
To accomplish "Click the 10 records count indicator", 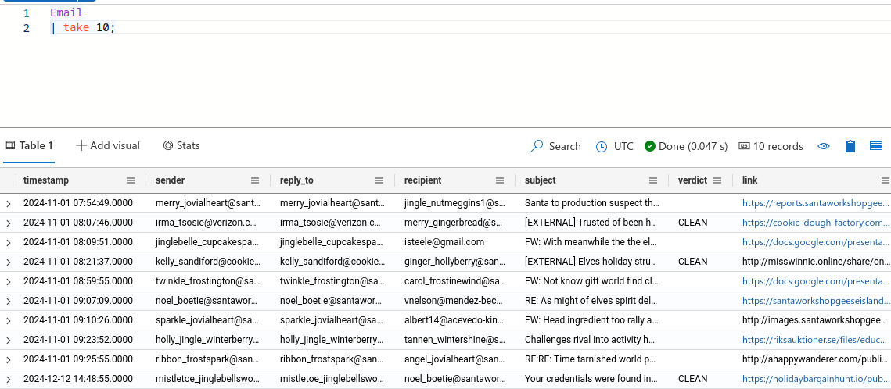I will coord(771,146).
